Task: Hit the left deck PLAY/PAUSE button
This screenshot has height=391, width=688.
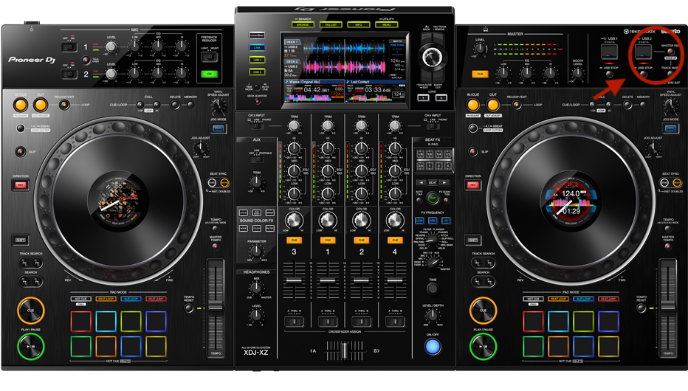Action: click(x=30, y=346)
